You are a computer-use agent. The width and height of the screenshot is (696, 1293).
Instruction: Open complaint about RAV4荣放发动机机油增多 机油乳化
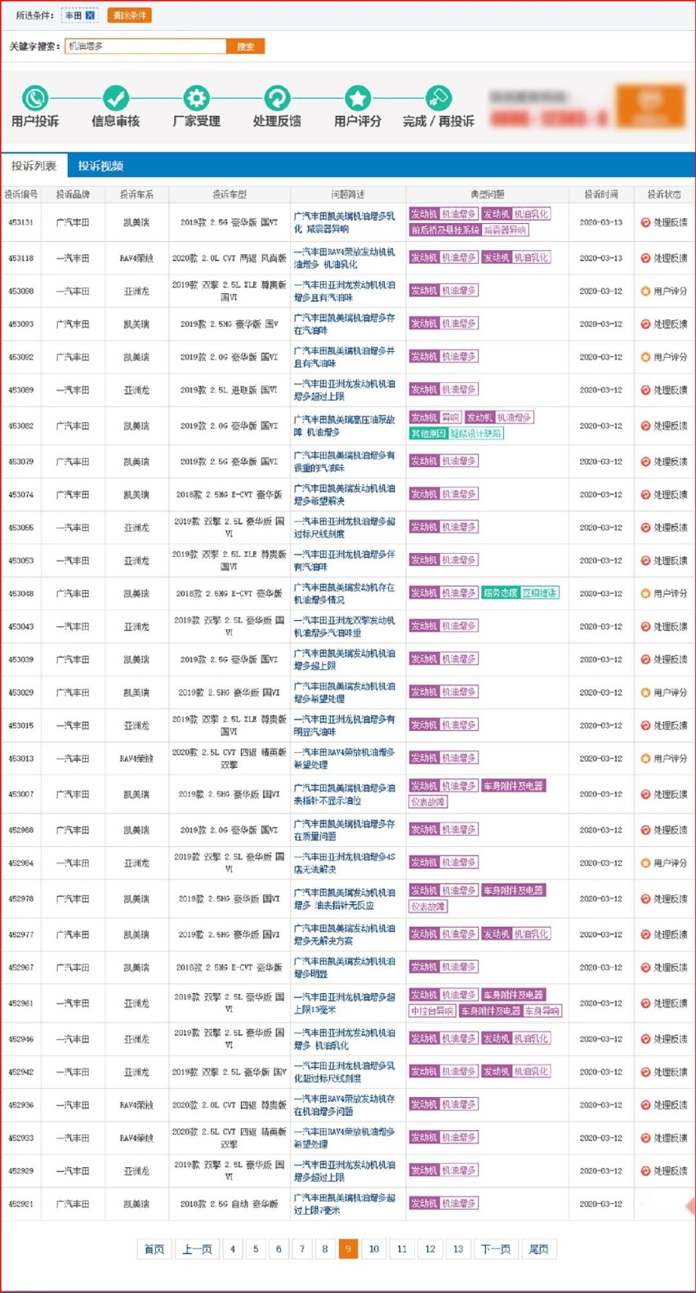click(x=345, y=259)
